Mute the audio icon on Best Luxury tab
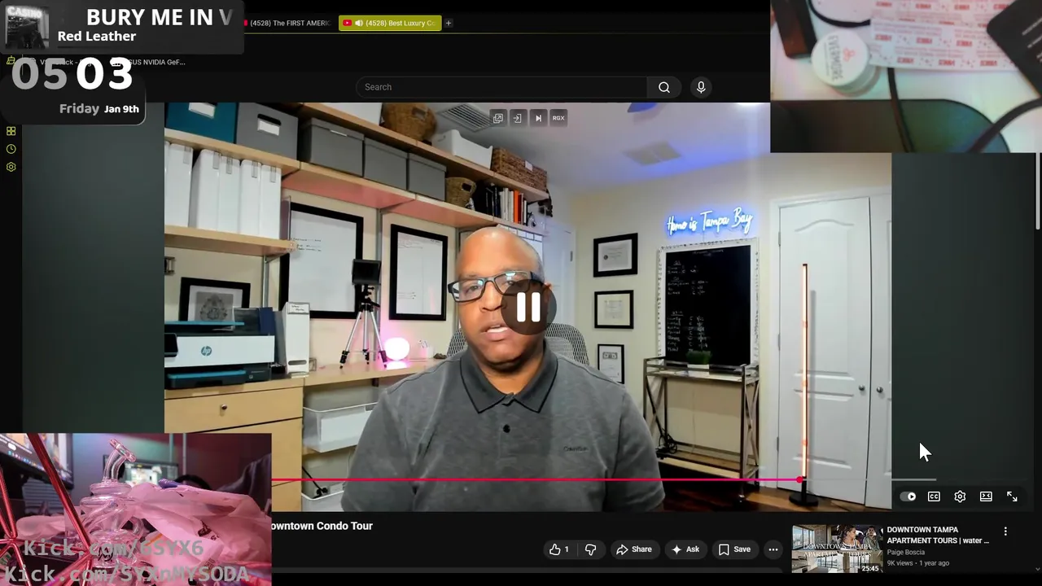Image resolution: width=1042 pixels, height=586 pixels. click(x=359, y=23)
